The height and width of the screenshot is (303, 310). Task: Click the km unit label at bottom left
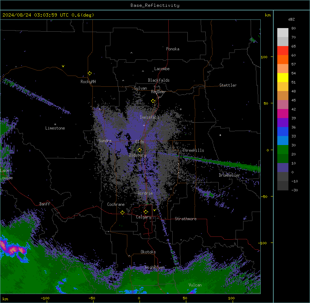point(5,299)
